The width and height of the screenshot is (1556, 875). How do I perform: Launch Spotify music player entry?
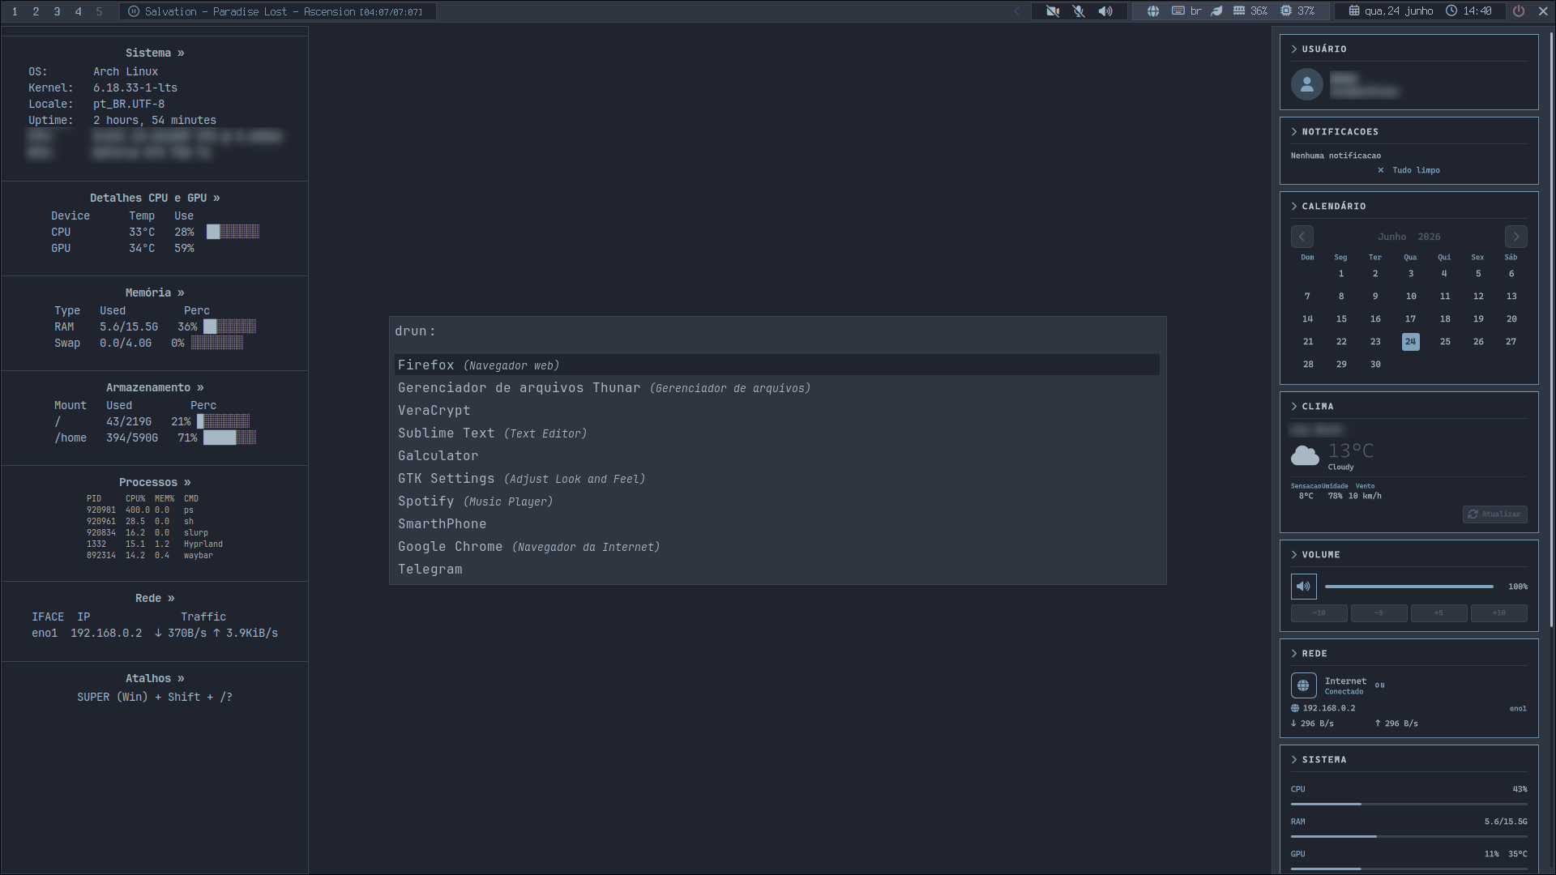(x=777, y=502)
